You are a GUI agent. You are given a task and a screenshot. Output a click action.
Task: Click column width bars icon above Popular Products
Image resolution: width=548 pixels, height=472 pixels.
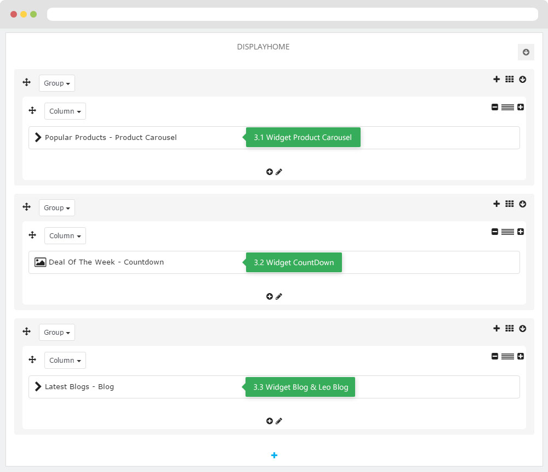pos(507,107)
